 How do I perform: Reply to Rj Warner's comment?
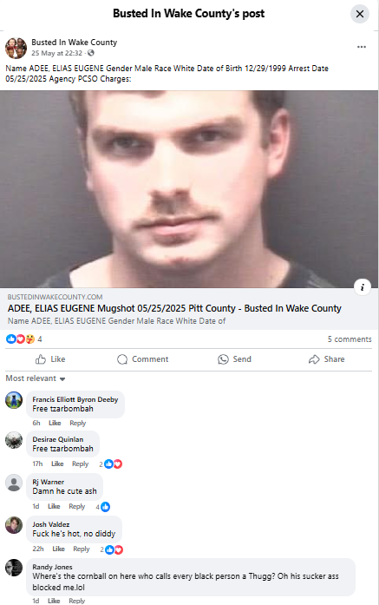(76, 506)
